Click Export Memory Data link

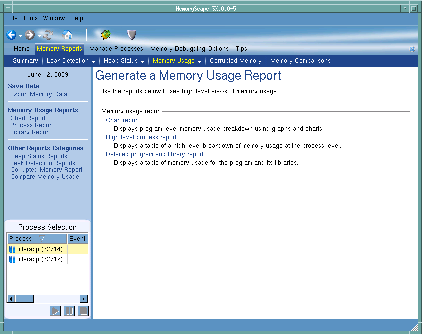tap(41, 94)
